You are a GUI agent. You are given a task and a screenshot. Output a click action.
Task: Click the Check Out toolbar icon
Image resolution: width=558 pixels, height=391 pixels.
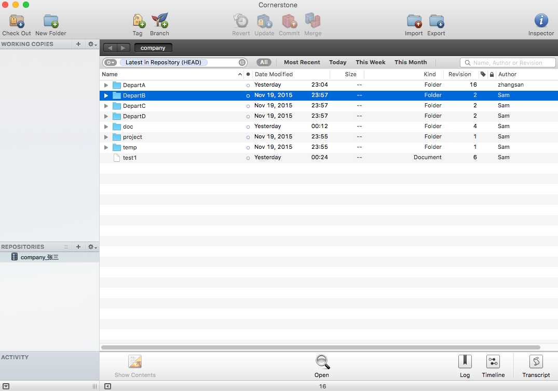click(x=17, y=21)
